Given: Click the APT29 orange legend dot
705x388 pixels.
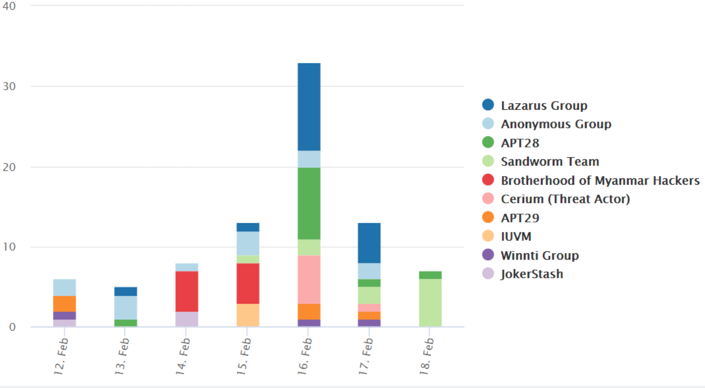Looking at the screenshot, I should (x=488, y=218).
